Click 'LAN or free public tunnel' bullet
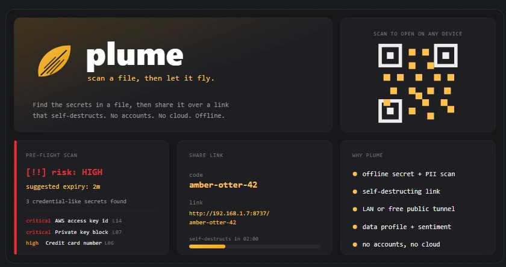Screen dimensions: 506x267 408,209
